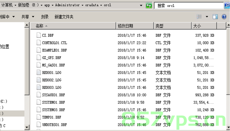Click the file list scrollbar thumb
Screen dimensions: 230x131
coord(228,61)
